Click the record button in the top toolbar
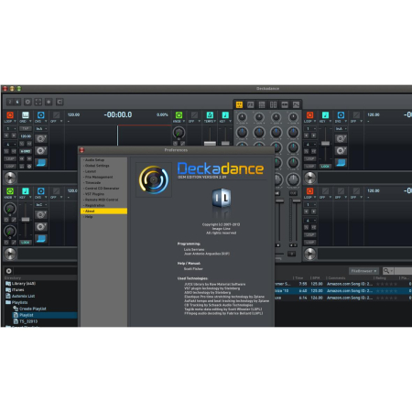412x412 pixels. coord(49,102)
